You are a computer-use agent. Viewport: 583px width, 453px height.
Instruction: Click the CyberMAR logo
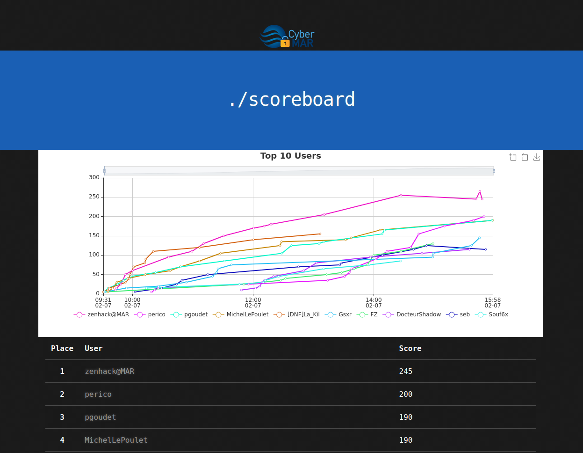pyautogui.click(x=287, y=37)
